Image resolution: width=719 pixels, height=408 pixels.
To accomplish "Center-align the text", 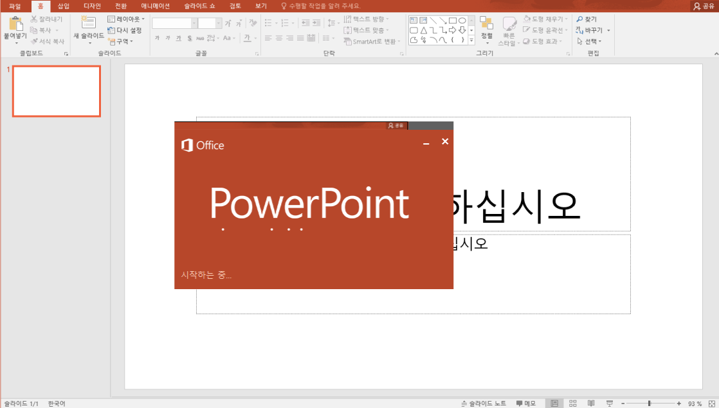I will click(x=279, y=38).
